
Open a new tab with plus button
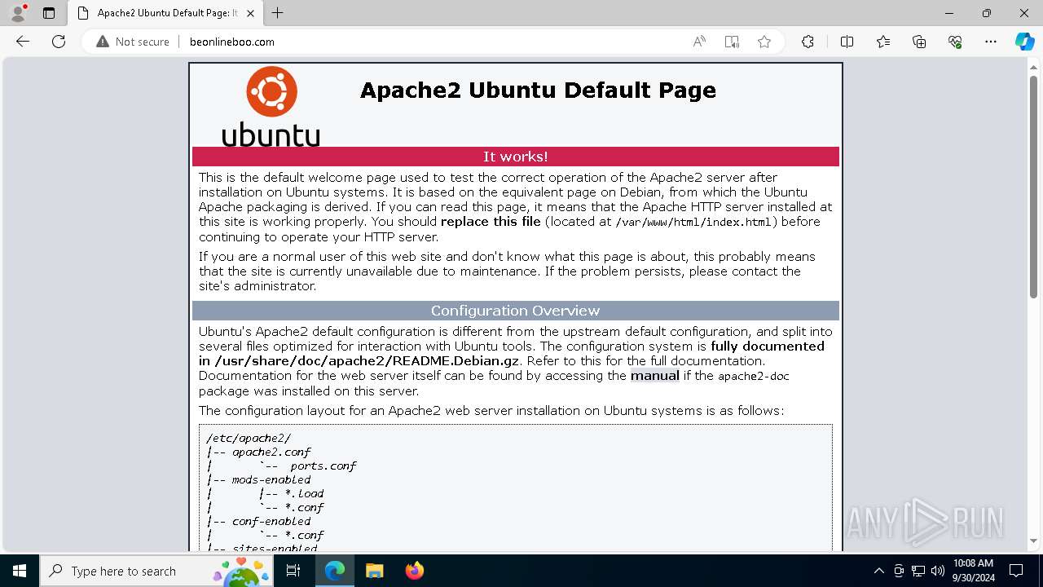[278, 13]
